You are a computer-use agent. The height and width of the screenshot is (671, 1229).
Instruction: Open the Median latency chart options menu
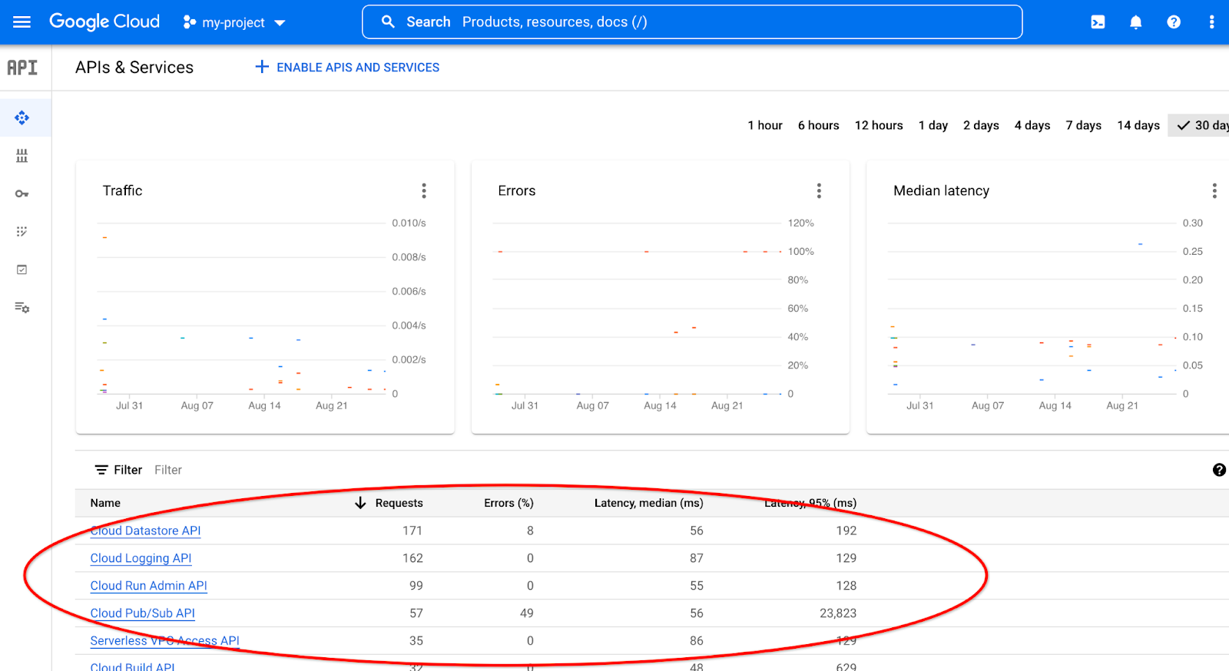pos(1214,190)
